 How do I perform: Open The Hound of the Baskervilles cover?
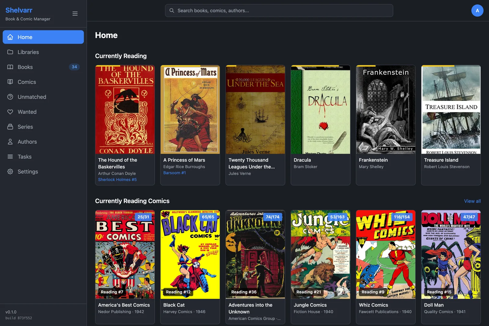(x=125, y=110)
